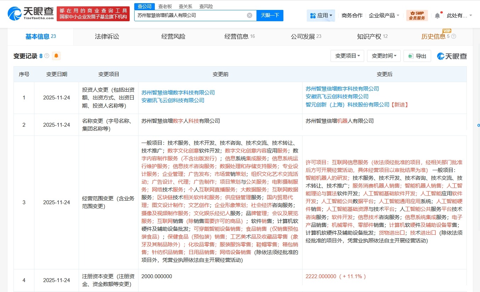The height and width of the screenshot is (292, 480).
Task: Click the Excel icon on the 导出 button
Action: pos(411,56)
